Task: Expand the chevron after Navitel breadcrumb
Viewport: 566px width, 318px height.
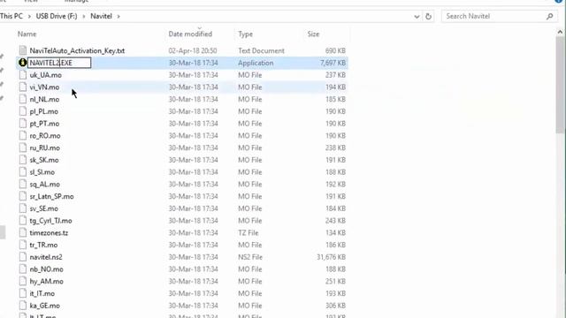Action: click(119, 16)
